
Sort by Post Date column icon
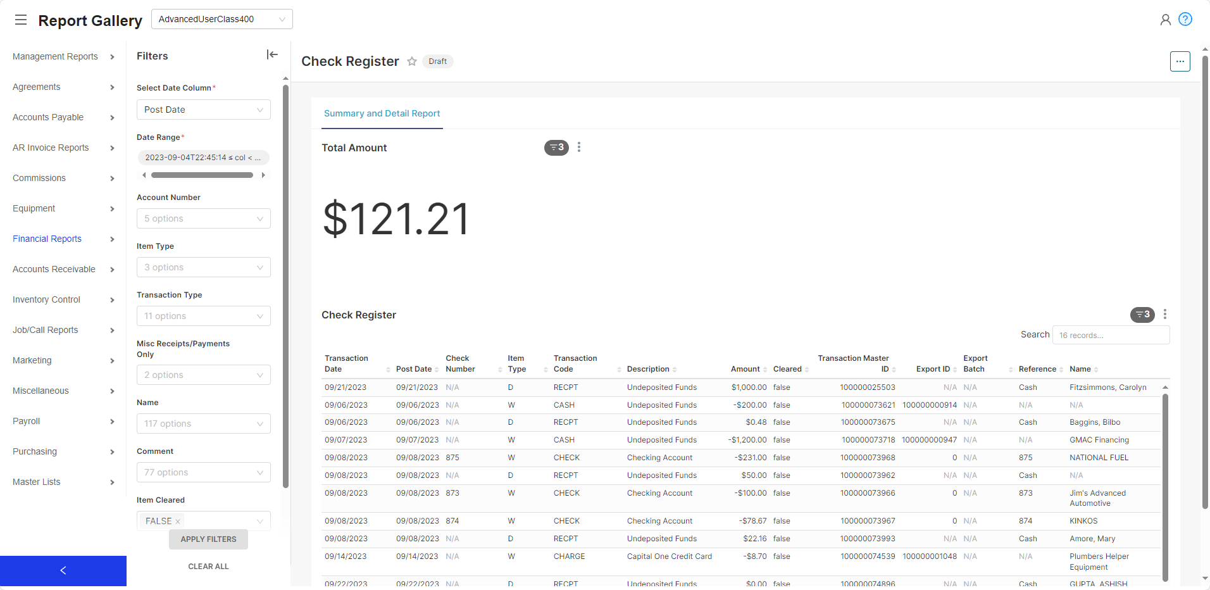click(437, 370)
